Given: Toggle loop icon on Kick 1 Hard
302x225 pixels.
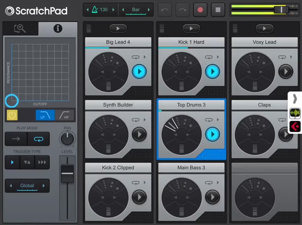Looking at the screenshot, I should coord(209,57).
